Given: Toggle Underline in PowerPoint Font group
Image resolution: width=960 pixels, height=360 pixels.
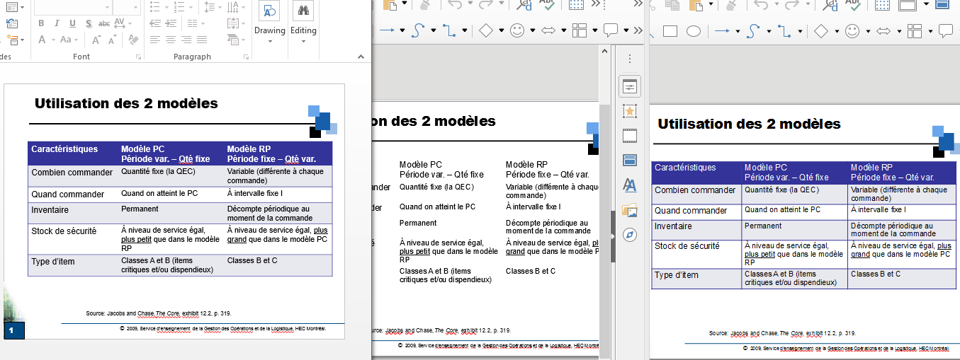Looking at the screenshot, I should click(x=71, y=23).
